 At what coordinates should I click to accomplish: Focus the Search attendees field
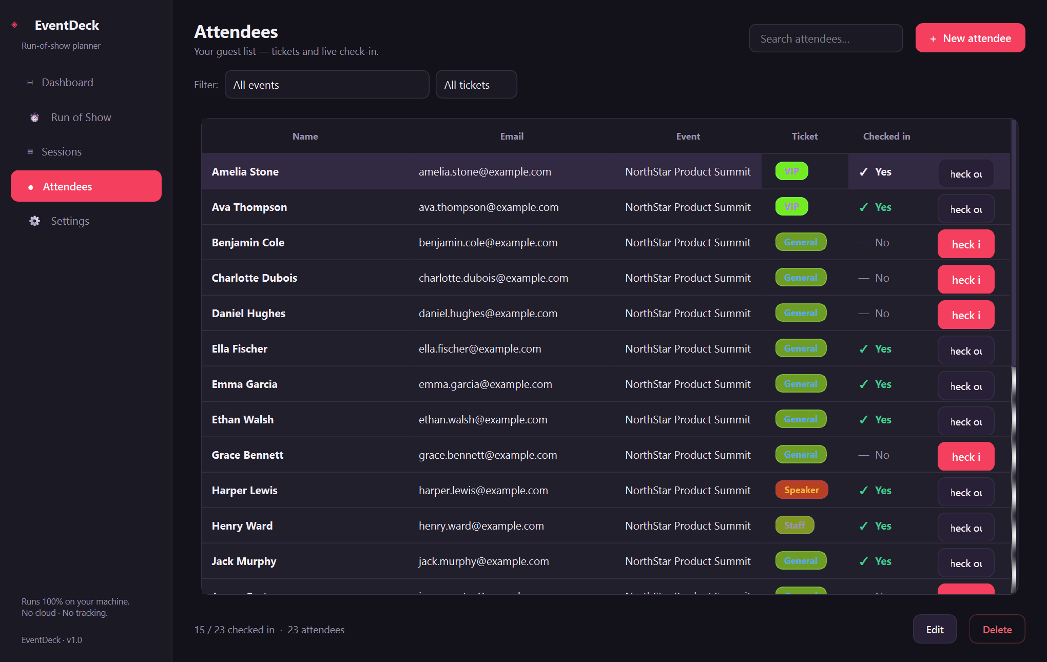[x=826, y=38]
